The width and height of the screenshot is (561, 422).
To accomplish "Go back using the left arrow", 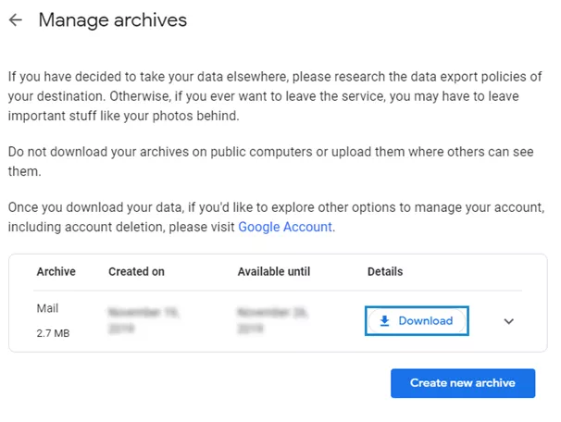I will point(16,19).
